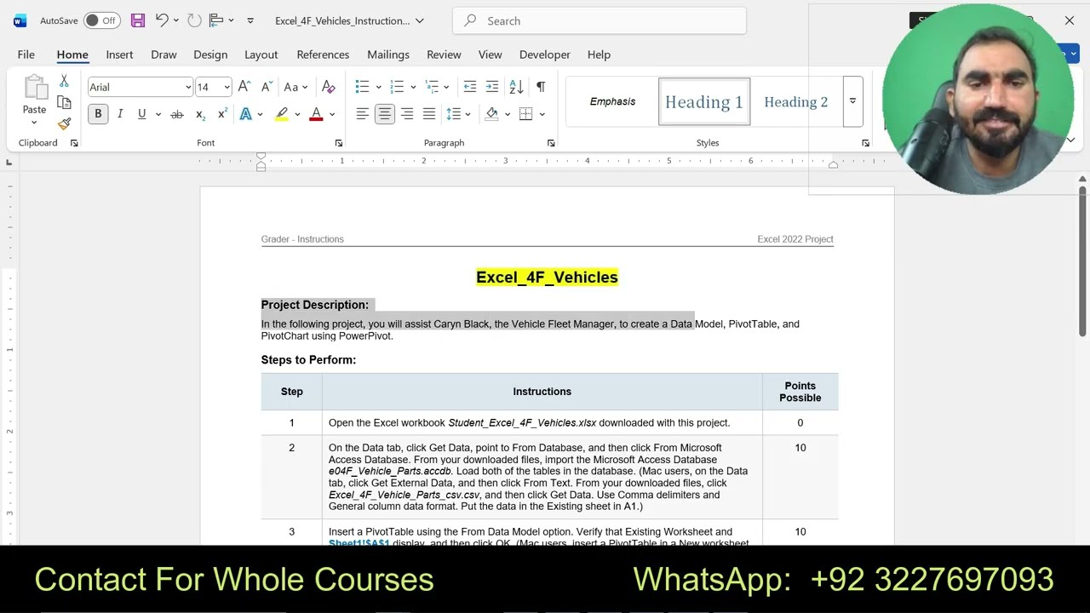Toggle Underline formatting
The height and width of the screenshot is (613, 1090).
[x=141, y=114]
